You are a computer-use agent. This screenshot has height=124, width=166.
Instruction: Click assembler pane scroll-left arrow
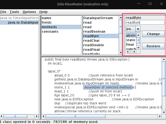[x=43, y=116]
